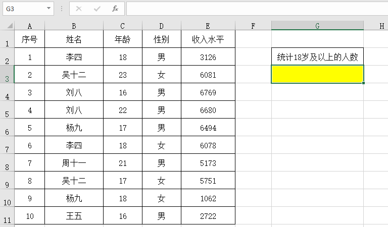Click the Name Box showing G3
388x227 pixels.
[28, 9]
